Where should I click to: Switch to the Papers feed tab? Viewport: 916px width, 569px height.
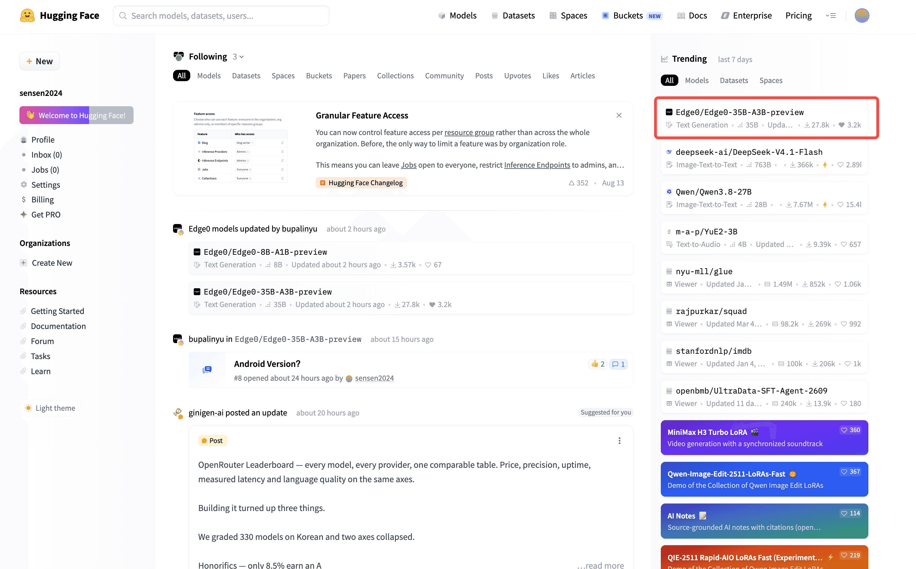pyautogui.click(x=354, y=76)
